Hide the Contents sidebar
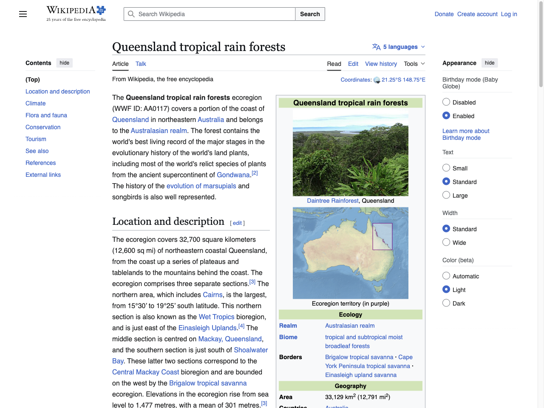The width and height of the screenshot is (544, 408). tap(64, 62)
